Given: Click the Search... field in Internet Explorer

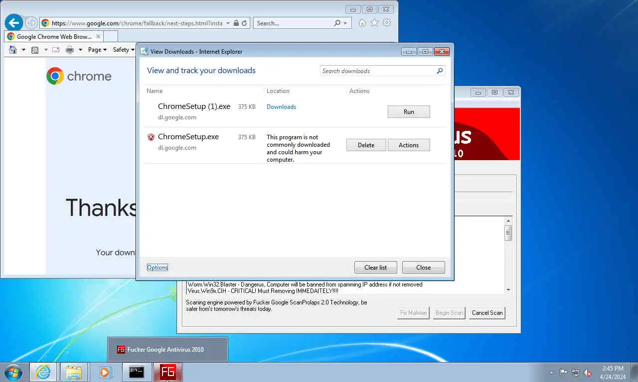Looking at the screenshot, I should [x=294, y=23].
